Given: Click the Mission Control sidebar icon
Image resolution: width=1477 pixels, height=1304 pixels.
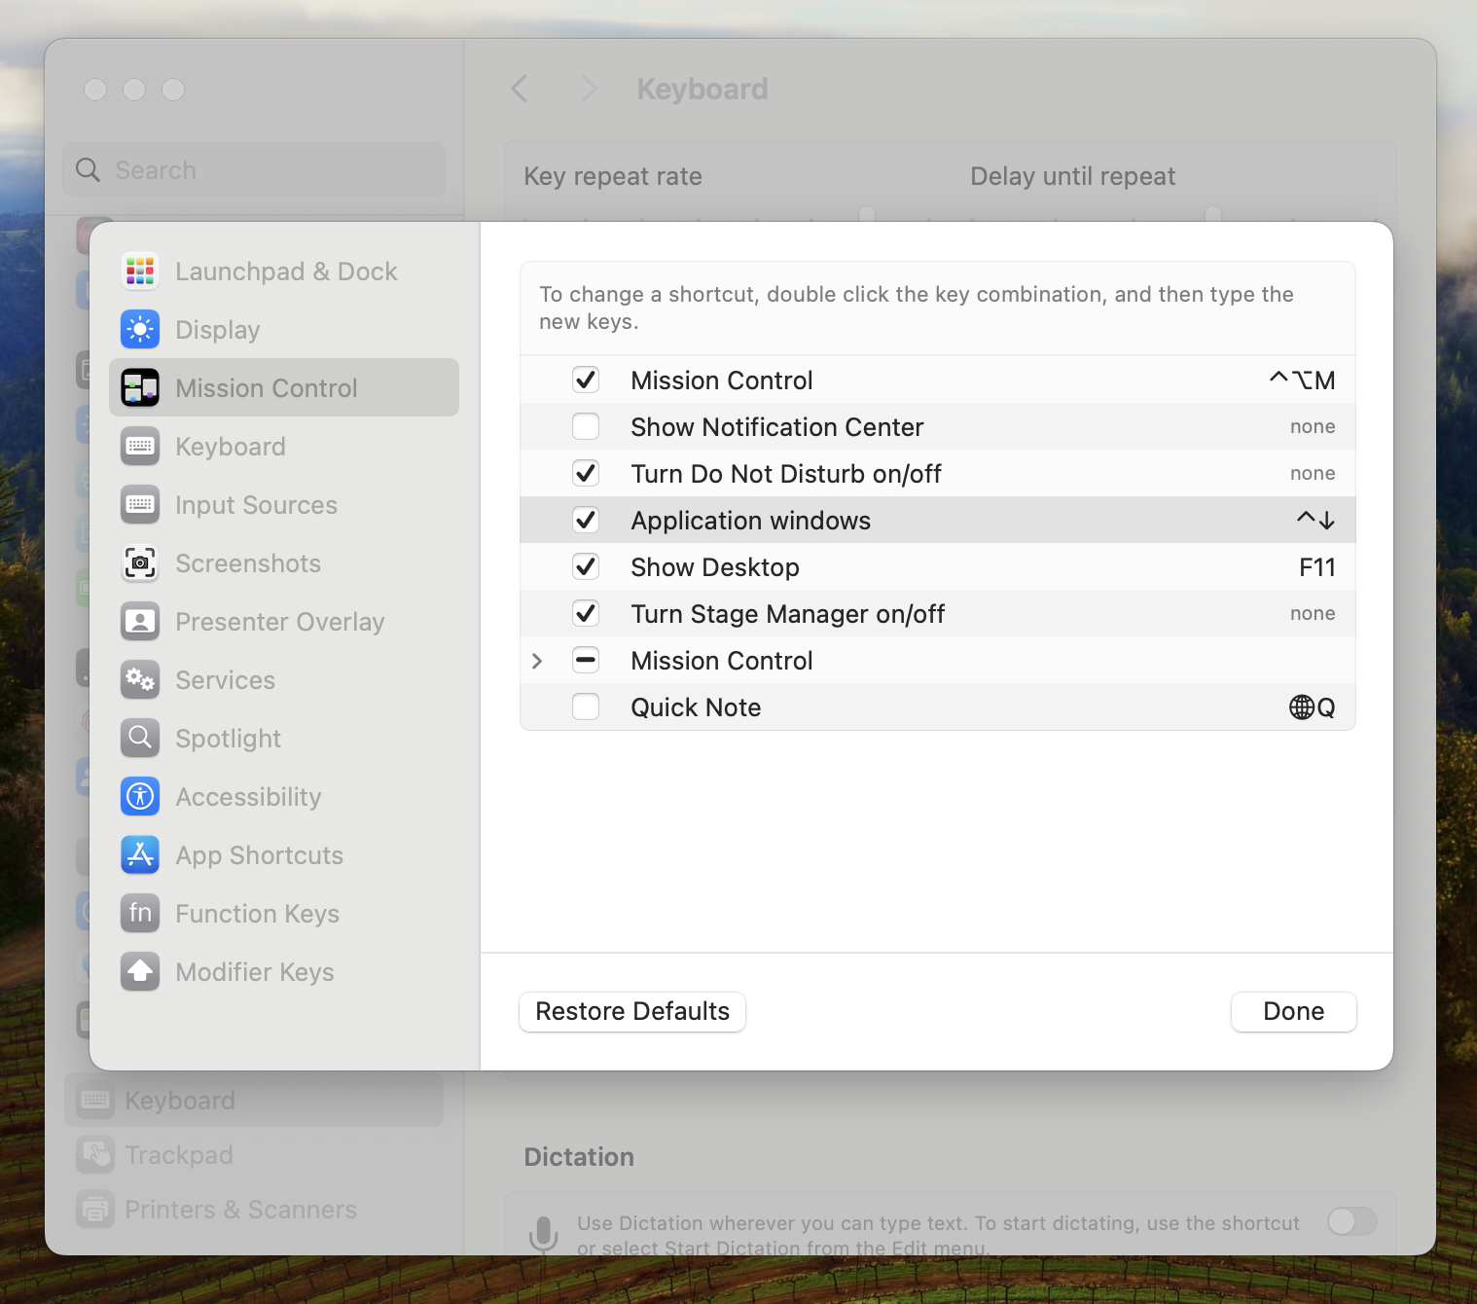Looking at the screenshot, I should pyautogui.click(x=140, y=387).
